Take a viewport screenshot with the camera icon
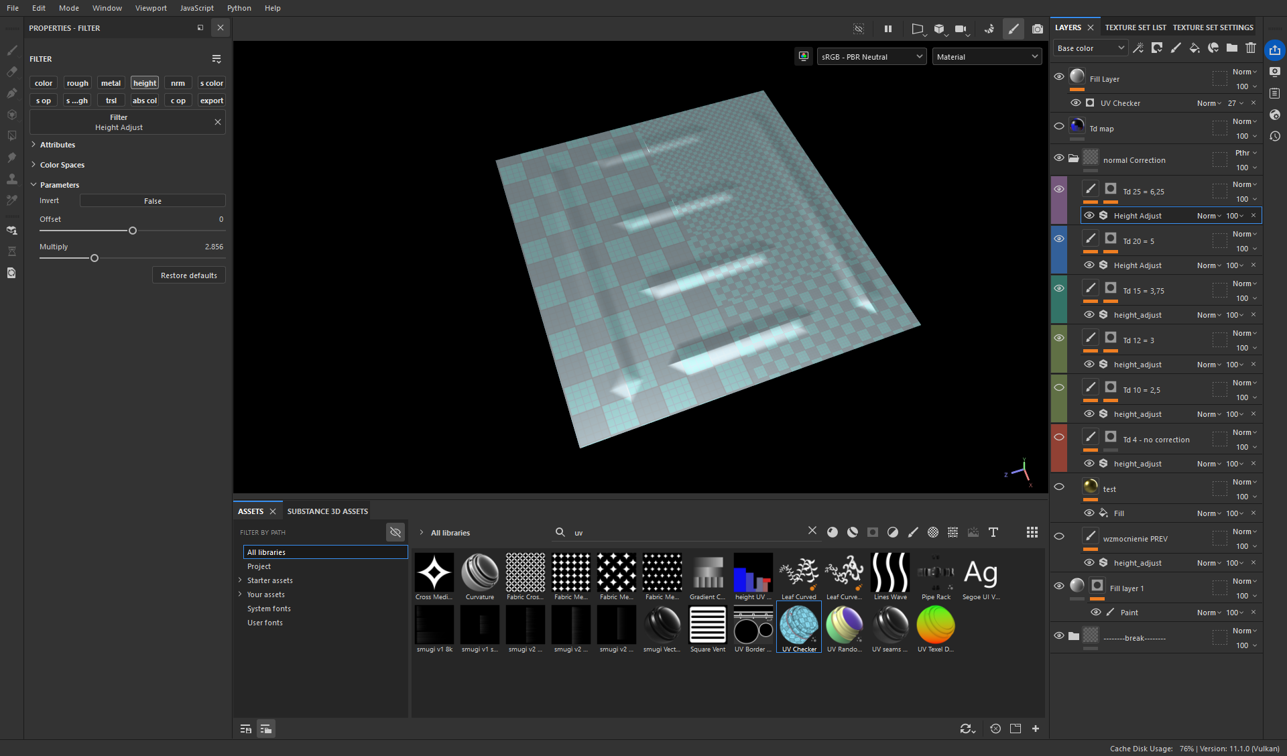Viewport: 1287px width, 756px height. pyautogui.click(x=1038, y=29)
